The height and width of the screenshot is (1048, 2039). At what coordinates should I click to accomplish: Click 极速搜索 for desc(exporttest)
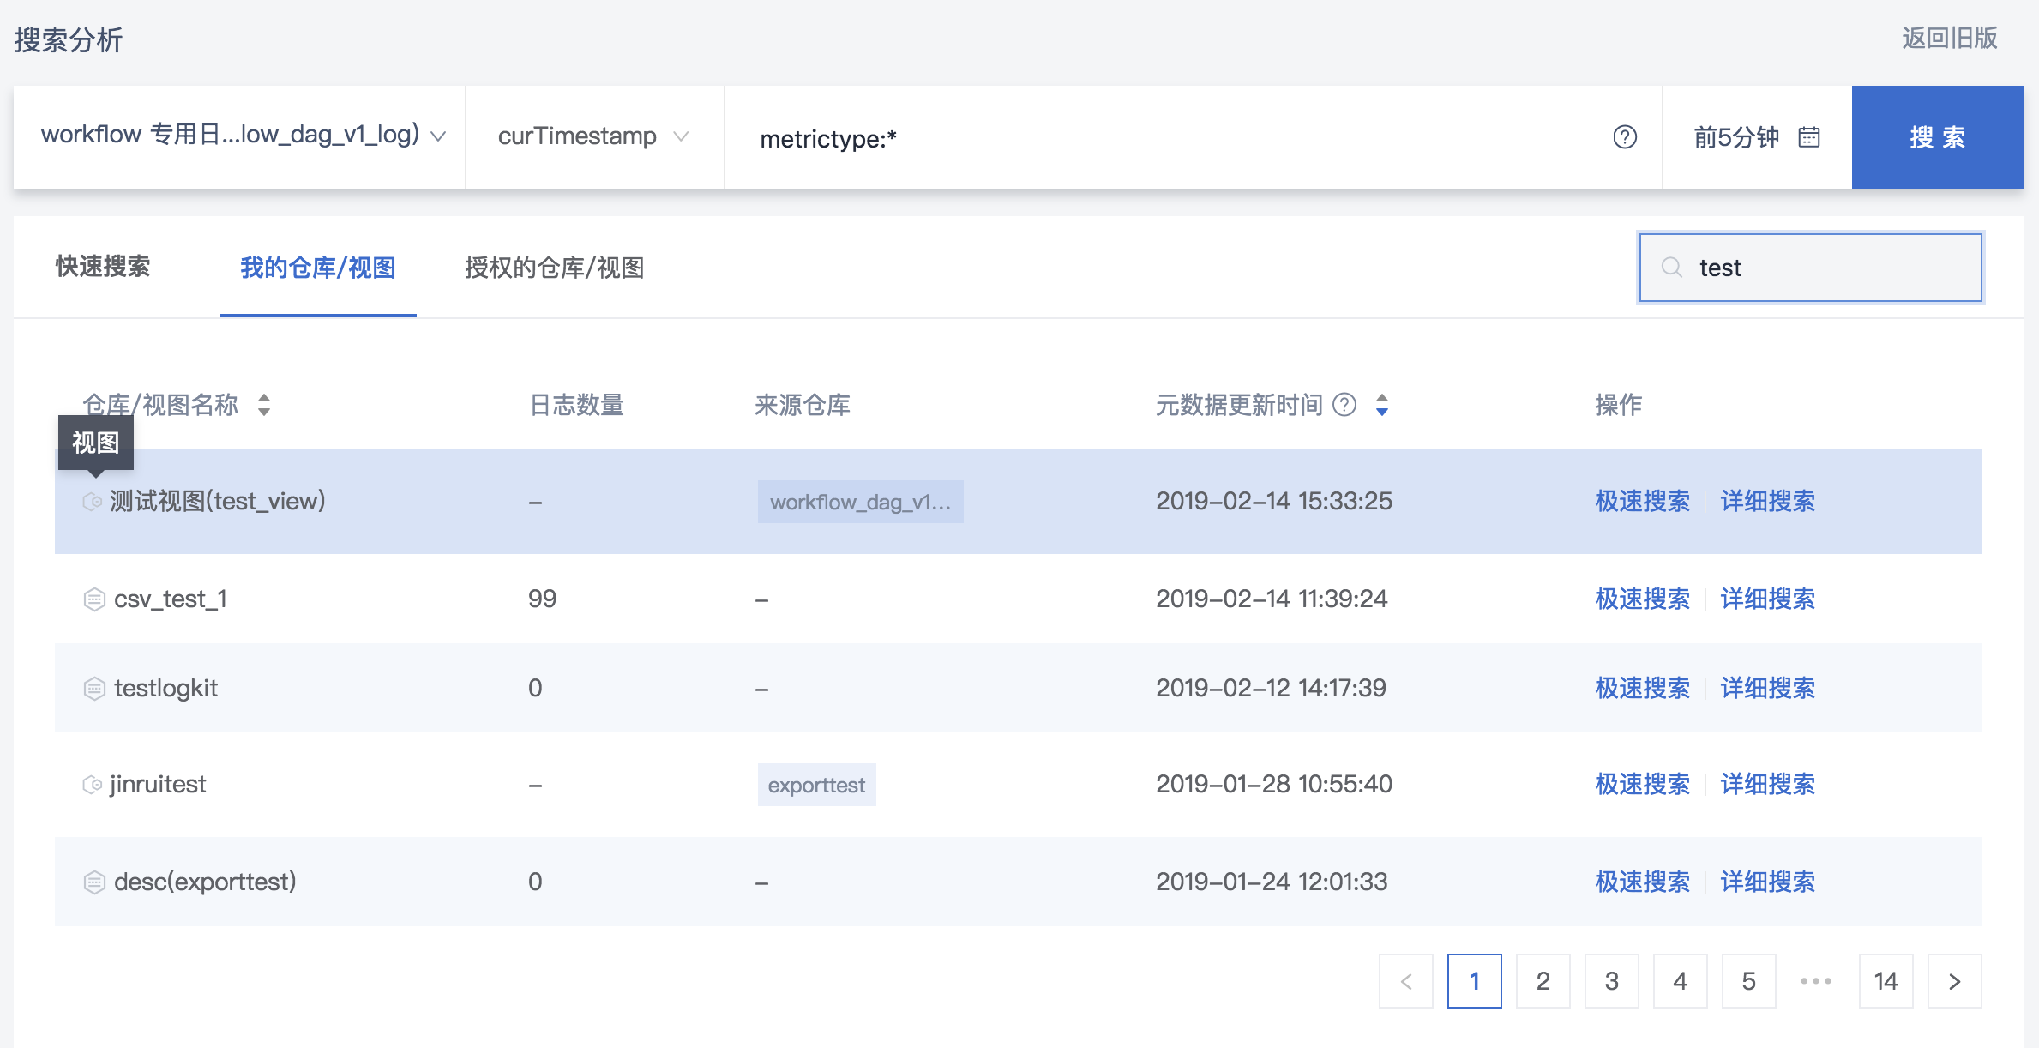tap(1642, 882)
